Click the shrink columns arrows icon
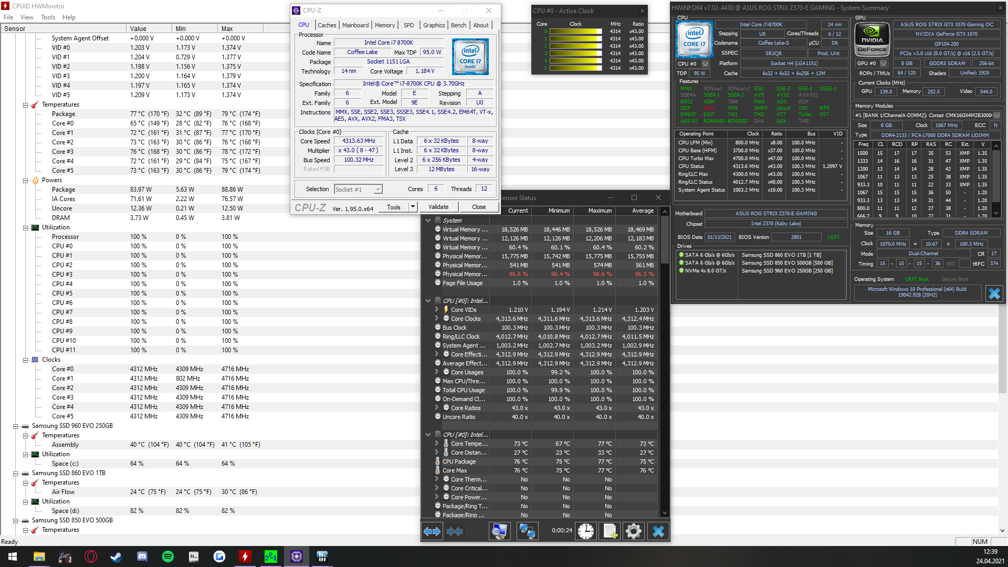This screenshot has width=1008, height=567. 455,531
